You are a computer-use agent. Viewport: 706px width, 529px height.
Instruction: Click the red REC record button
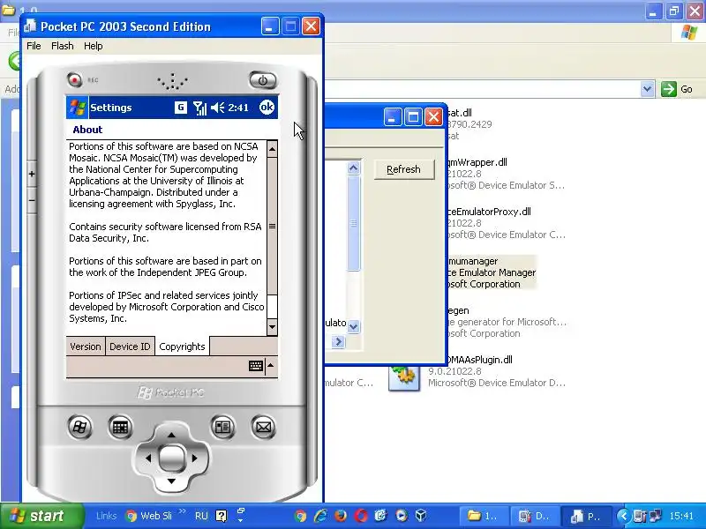(x=75, y=79)
